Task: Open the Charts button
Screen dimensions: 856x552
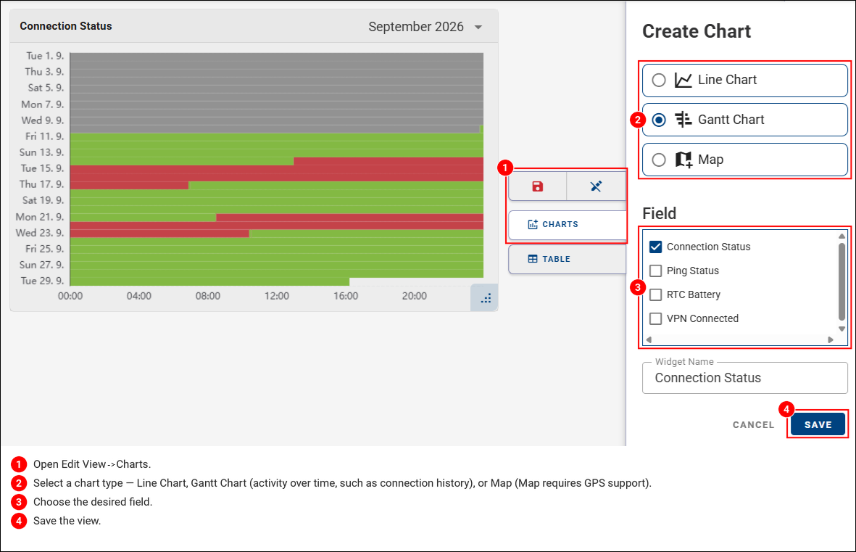Action: 568,225
